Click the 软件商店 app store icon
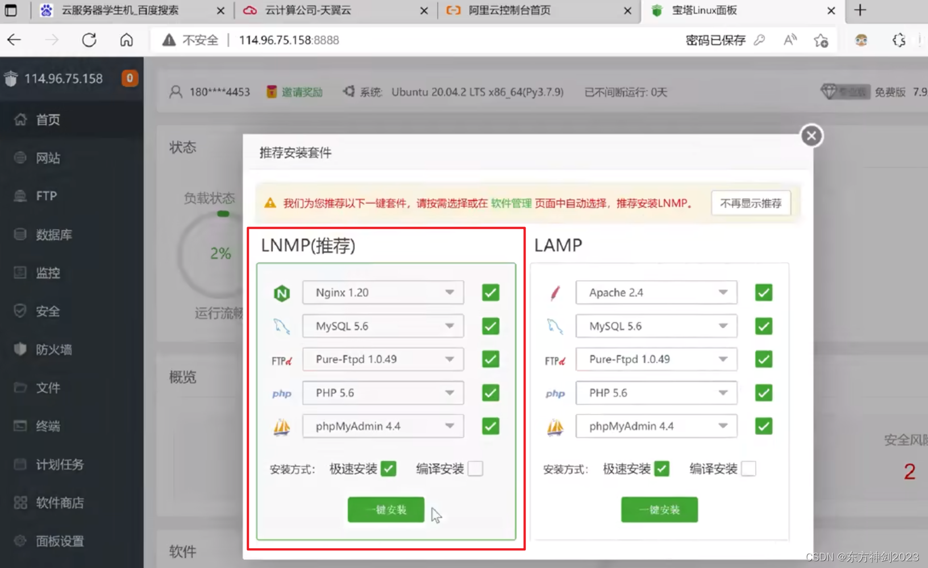Viewport: 928px width, 568px height. coord(20,503)
